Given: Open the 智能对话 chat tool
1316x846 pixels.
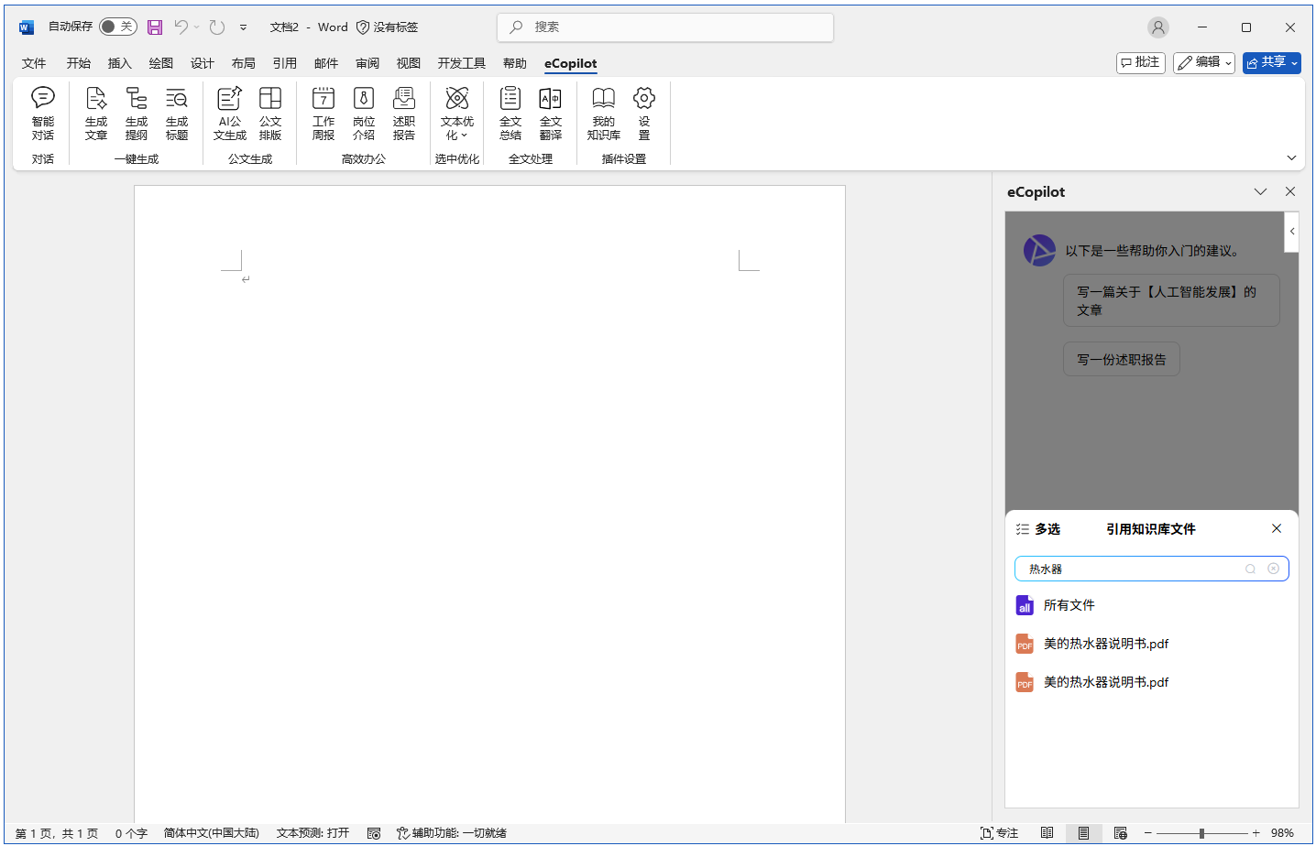Looking at the screenshot, I should 43,113.
